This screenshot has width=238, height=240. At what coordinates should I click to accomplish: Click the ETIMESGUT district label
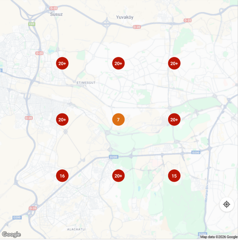(86, 83)
